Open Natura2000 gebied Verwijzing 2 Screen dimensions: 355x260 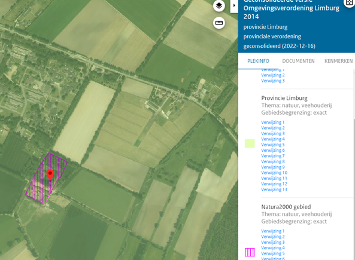pos(273,237)
